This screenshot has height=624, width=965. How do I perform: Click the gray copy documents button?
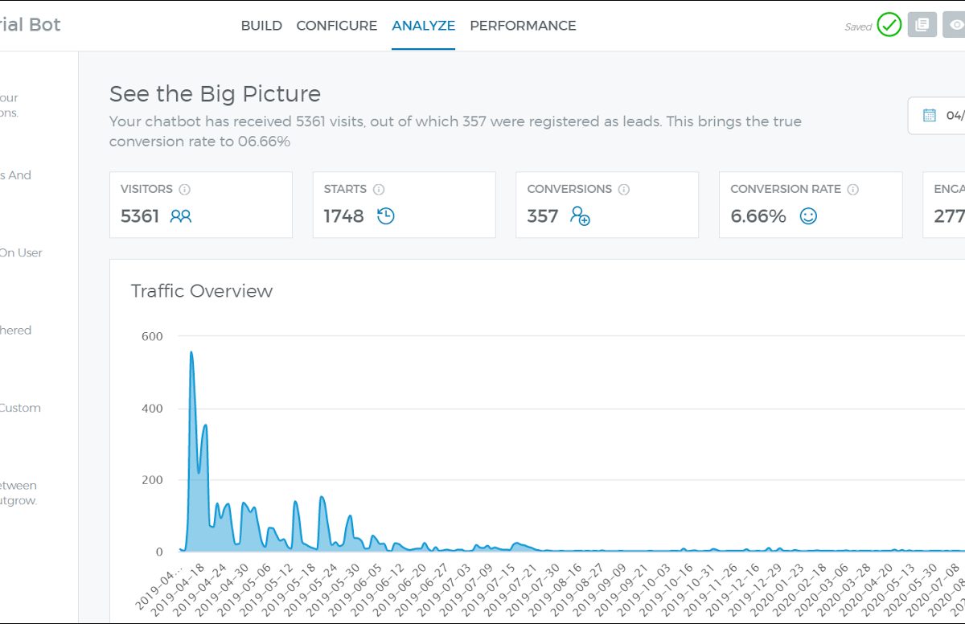pyautogui.click(x=922, y=25)
